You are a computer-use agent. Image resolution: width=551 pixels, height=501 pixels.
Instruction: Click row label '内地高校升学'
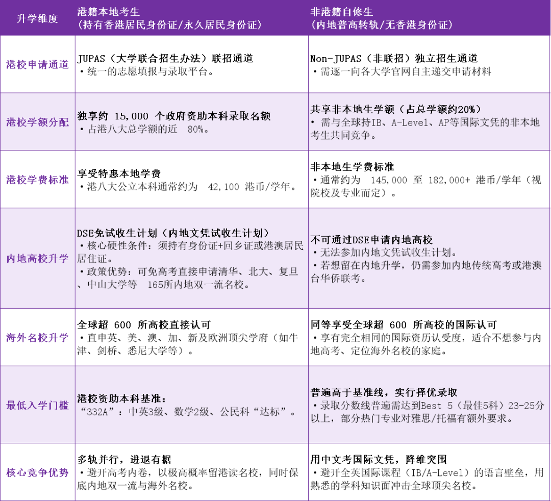click(x=38, y=259)
